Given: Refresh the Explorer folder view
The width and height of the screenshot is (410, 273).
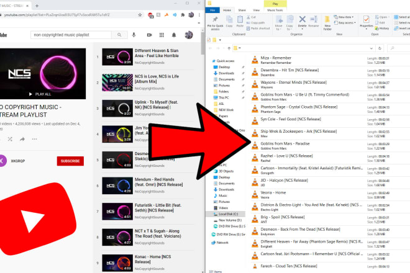Looking at the screenshot, I should point(380,48).
